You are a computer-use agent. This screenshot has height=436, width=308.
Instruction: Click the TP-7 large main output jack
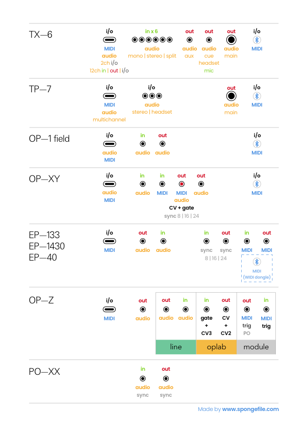(x=231, y=96)
